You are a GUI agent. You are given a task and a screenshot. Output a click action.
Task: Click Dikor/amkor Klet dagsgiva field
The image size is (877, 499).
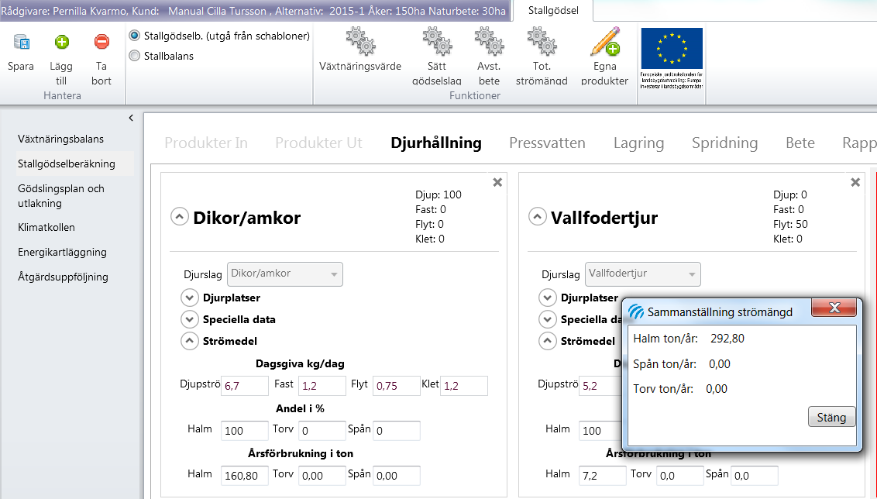(463, 386)
